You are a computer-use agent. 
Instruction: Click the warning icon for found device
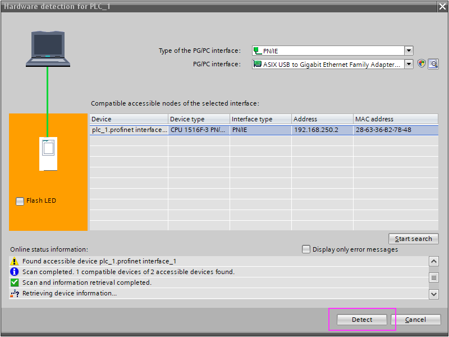tap(14, 261)
